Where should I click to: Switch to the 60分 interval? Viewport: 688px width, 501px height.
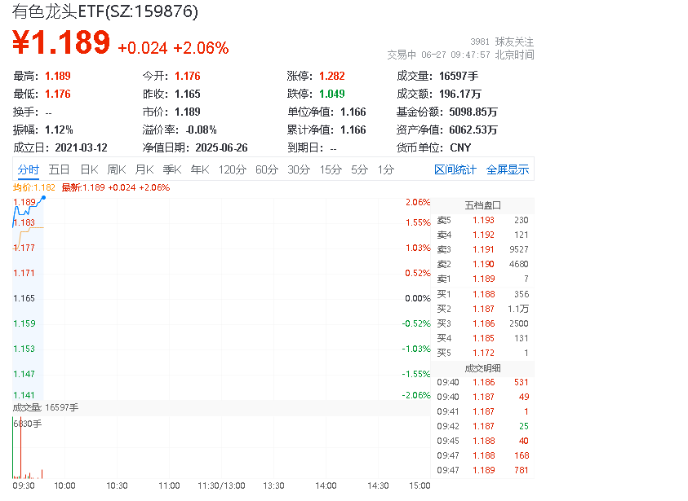point(267,169)
